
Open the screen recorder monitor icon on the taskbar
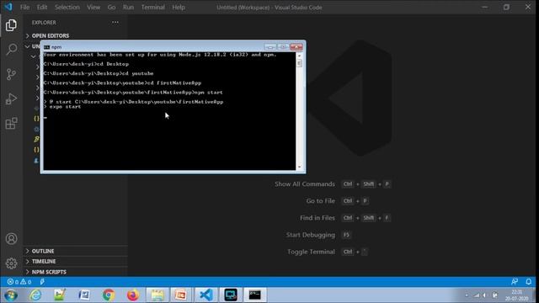[x=231, y=295]
